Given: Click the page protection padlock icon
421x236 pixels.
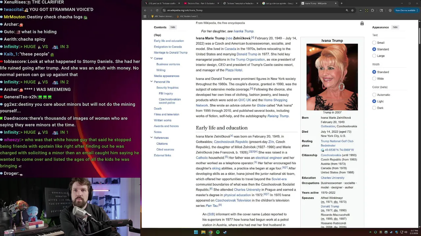Looking at the screenshot, I should [x=362, y=23].
